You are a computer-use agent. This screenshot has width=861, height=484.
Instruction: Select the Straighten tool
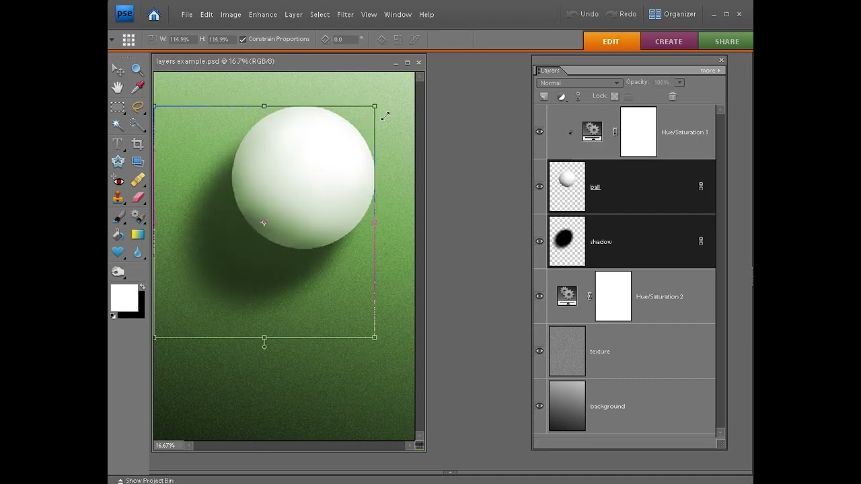pos(137,161)
